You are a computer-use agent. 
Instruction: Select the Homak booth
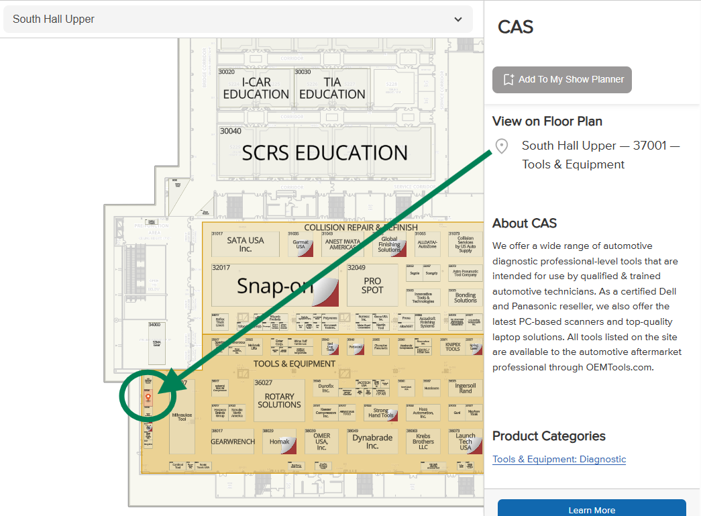pos(280,442)
